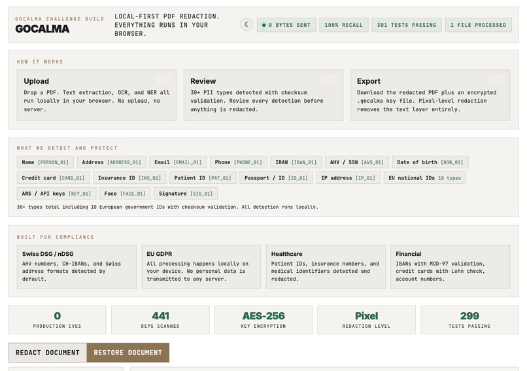Select the Face [FACE_01] tag

(125, 194)
